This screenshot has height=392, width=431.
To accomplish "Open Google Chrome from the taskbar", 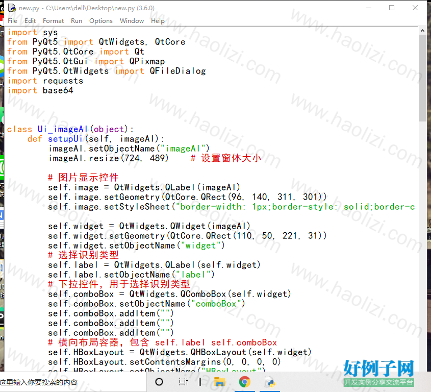I will 245,382.
